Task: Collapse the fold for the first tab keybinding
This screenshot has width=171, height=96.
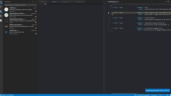Action: pos(110,7)
